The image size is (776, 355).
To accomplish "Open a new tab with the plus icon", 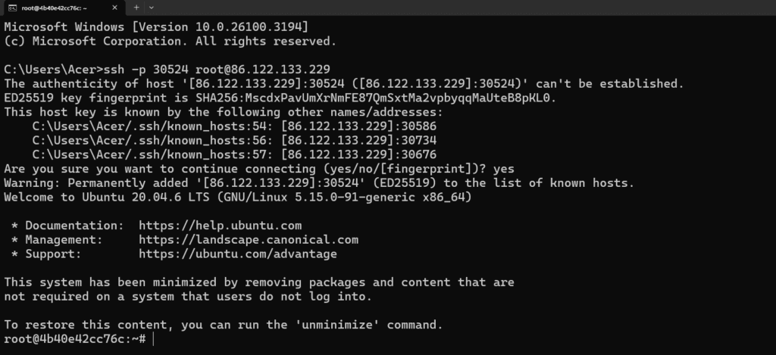I will [136, 8].
